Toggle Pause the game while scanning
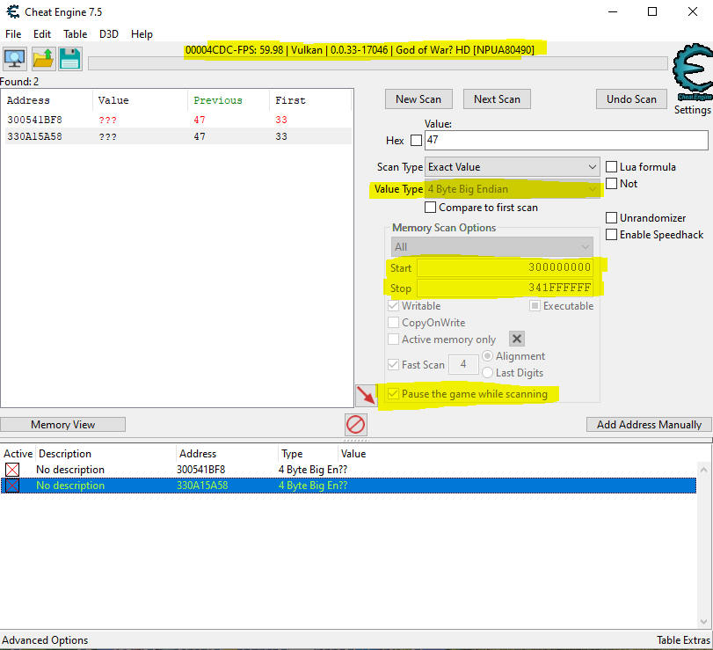713x650 pixels. [393, 394]
